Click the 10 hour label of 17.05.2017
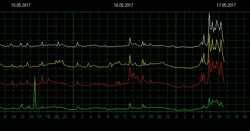250x131 pixels. pos(219,117)
